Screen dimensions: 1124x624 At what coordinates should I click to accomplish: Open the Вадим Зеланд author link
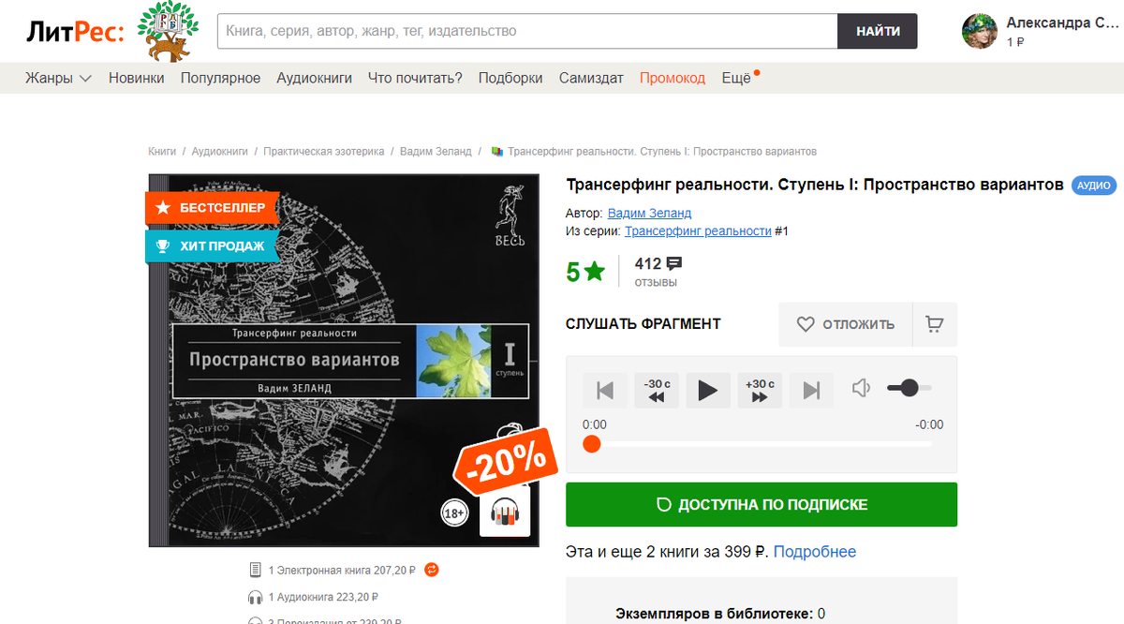[649, 213]
